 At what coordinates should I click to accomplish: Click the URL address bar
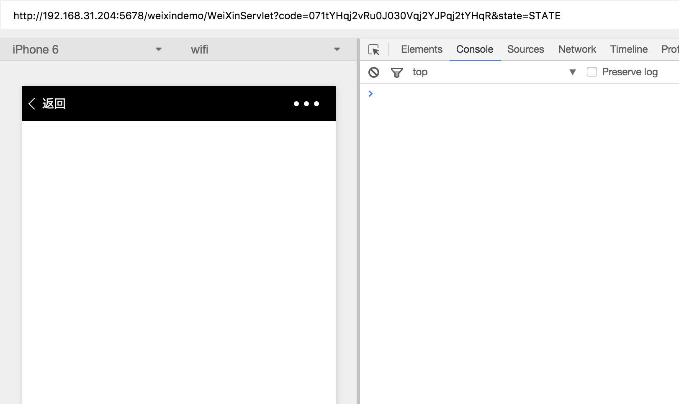pos(339,15)
